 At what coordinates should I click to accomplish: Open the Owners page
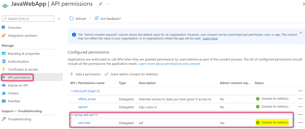(x=13, y=93)
